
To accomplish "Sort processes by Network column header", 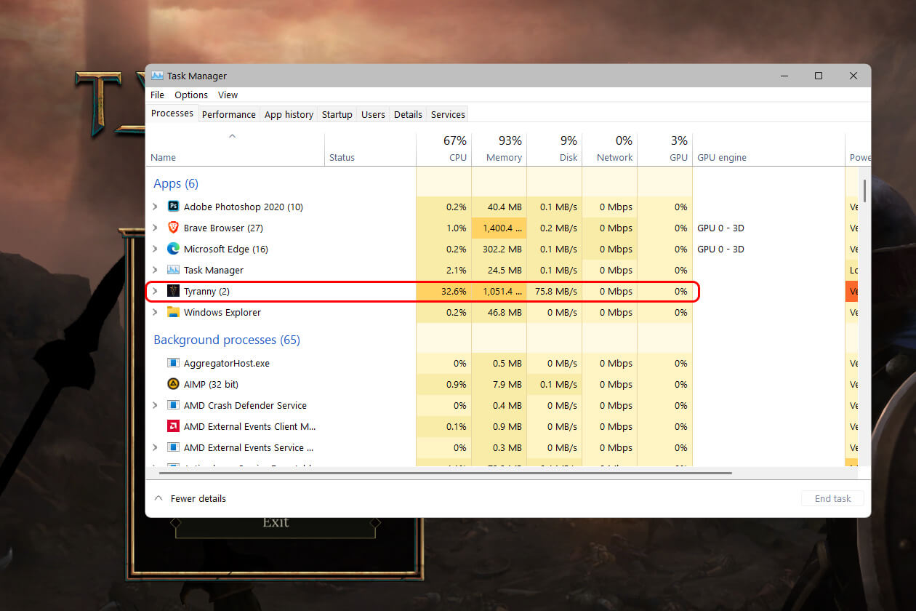I will point(609,149).
